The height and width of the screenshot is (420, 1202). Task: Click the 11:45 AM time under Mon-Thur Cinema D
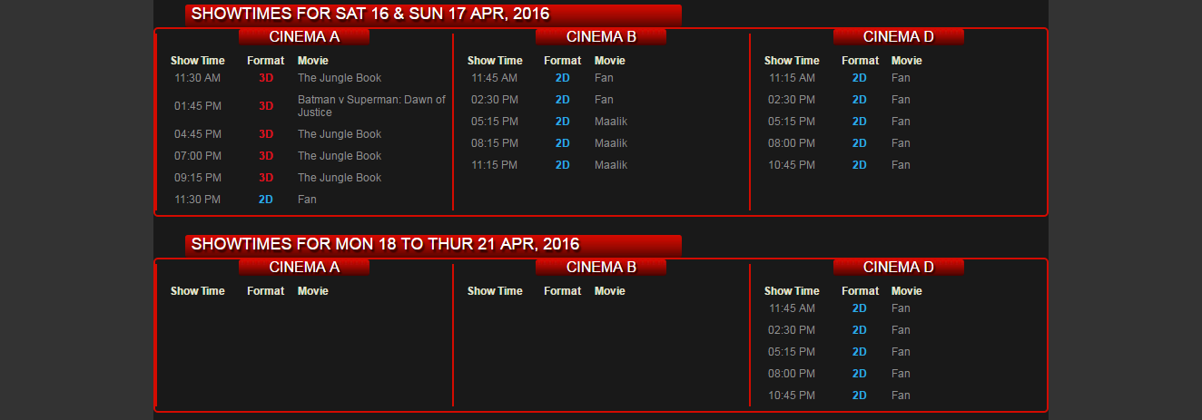point(792,308)
